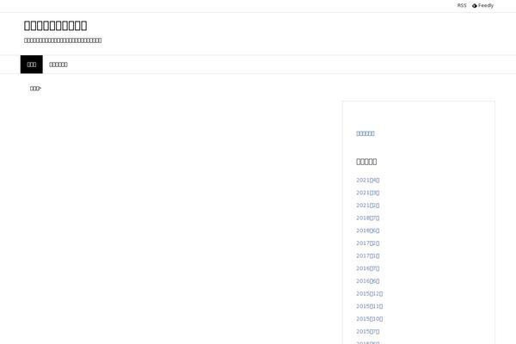The width and height of the screenshot is (516, 344).
Task: Select the black highlighted navigation tab
Action: pos(32,64)
